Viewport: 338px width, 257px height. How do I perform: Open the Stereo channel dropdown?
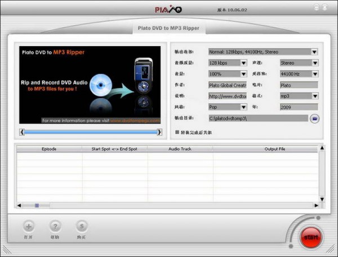pyautogui.click(x=314, y=63)
